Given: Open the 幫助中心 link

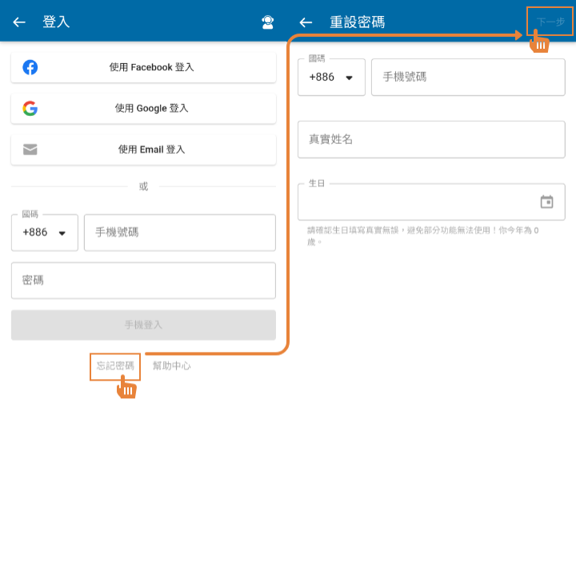Looking at the screenshot, I should [x=172, y=365].
